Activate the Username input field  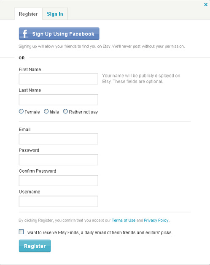point(58,201)
